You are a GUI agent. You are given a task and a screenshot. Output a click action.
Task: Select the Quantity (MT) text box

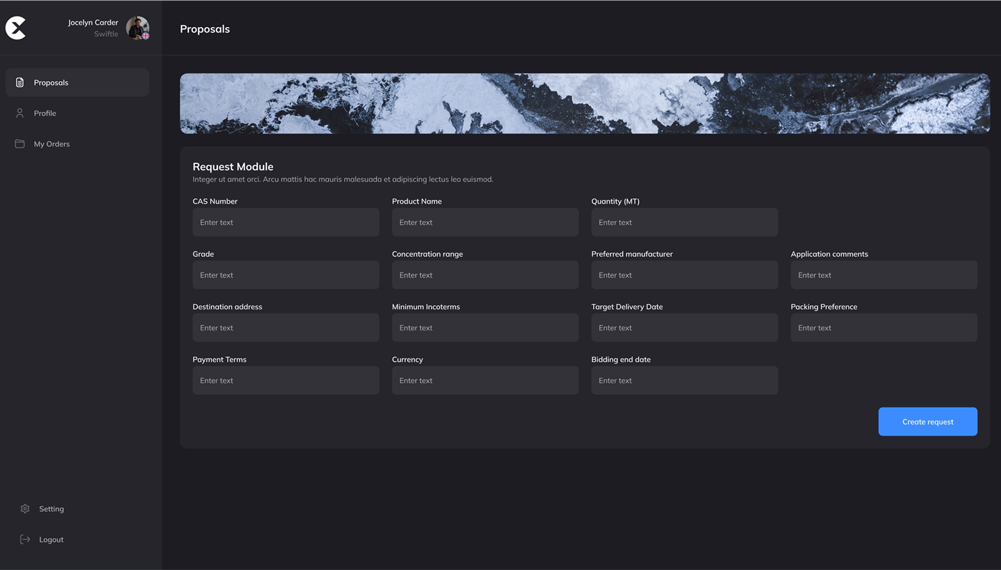pyautogui.click(x=684, y=222)
